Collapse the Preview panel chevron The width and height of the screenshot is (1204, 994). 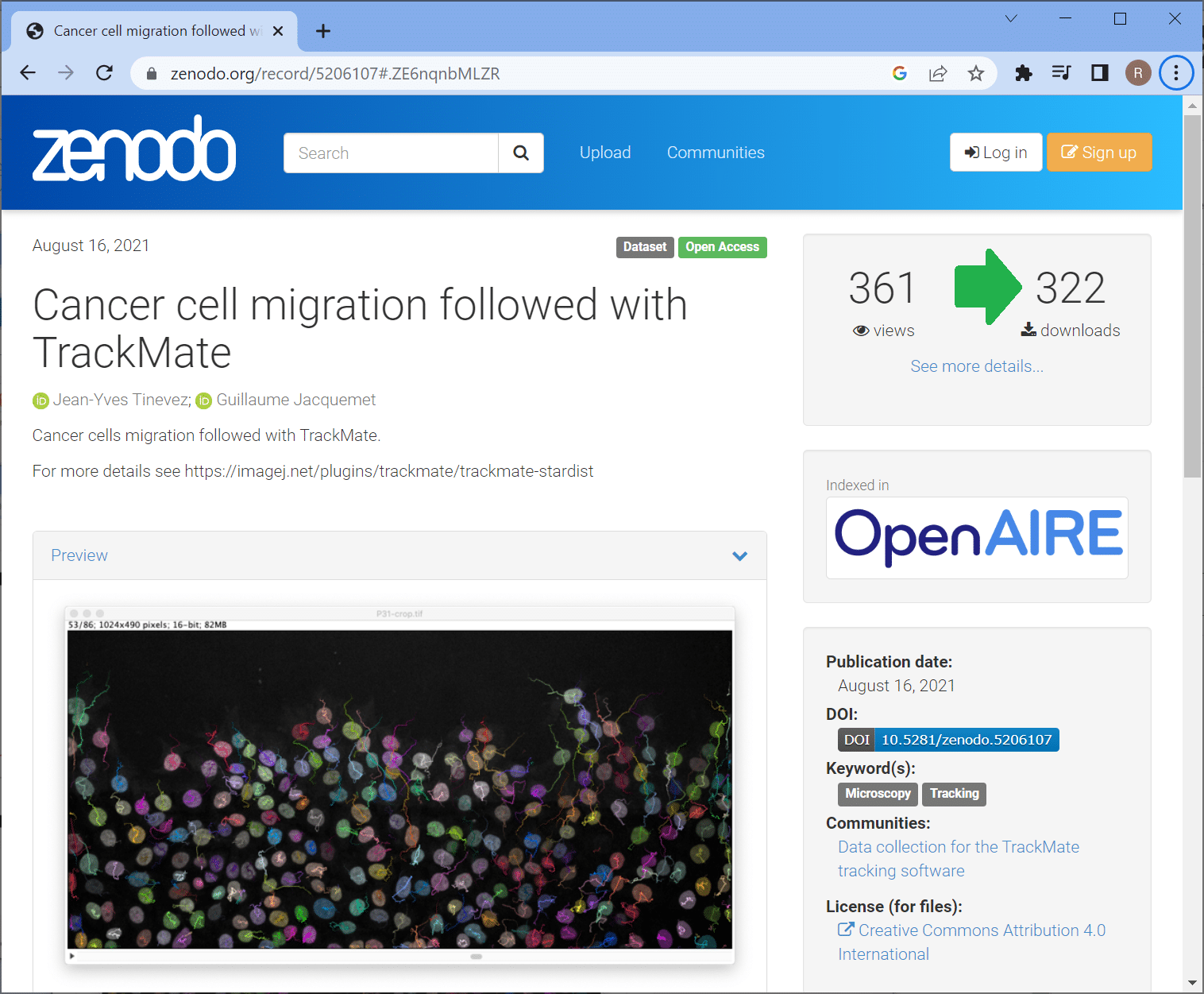coord(739,556)
